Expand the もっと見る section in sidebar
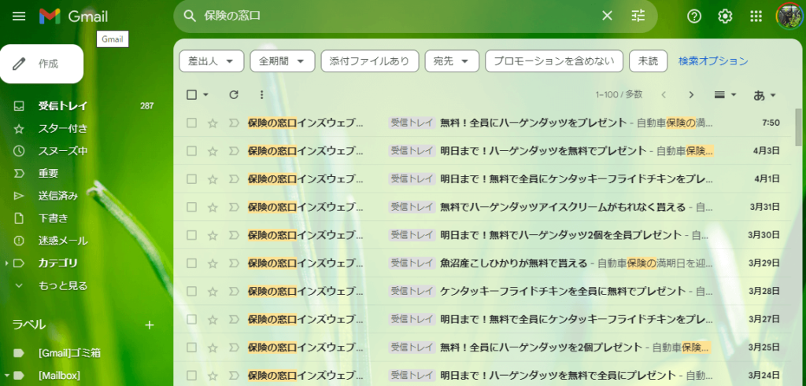 coord(63,285)
